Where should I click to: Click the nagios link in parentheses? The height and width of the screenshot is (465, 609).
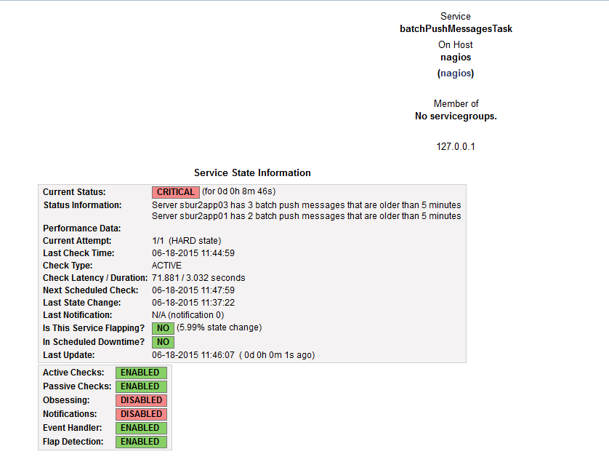(456, 73)
